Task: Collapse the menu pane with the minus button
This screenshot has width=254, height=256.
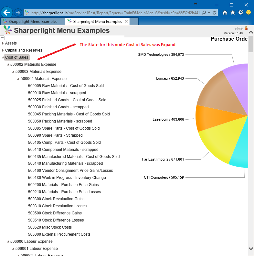Action: coord(2,38)
